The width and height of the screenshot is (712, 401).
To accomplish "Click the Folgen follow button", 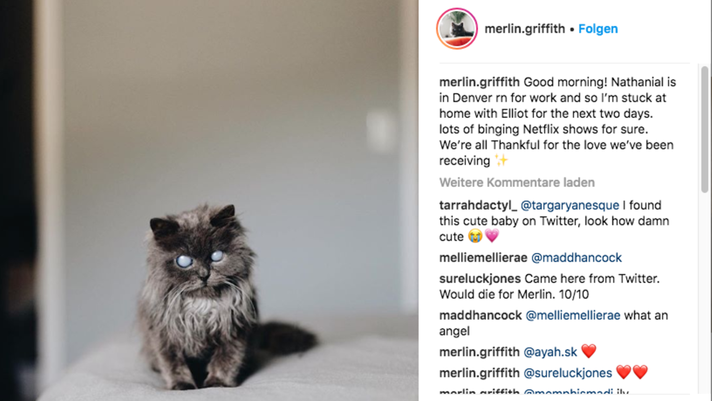I will point(598,29).
